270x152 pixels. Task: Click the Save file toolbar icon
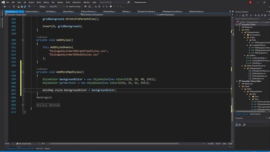tap(22, 7)
